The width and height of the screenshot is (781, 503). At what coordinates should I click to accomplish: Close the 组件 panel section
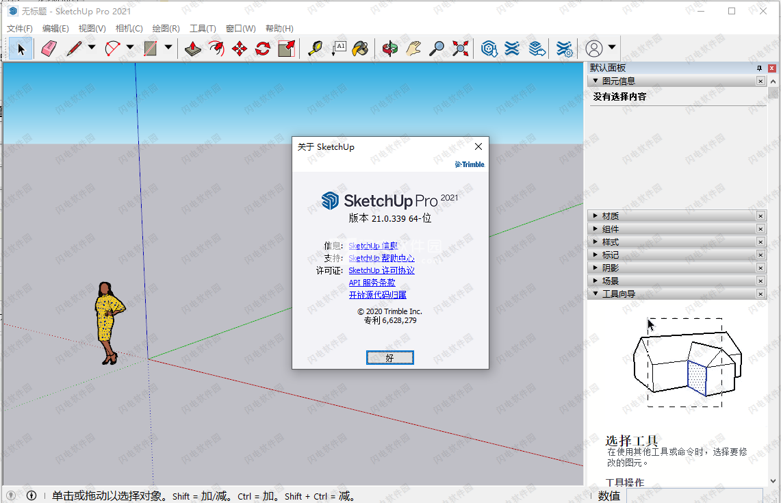pyautogui.click(x=760, y=229)
